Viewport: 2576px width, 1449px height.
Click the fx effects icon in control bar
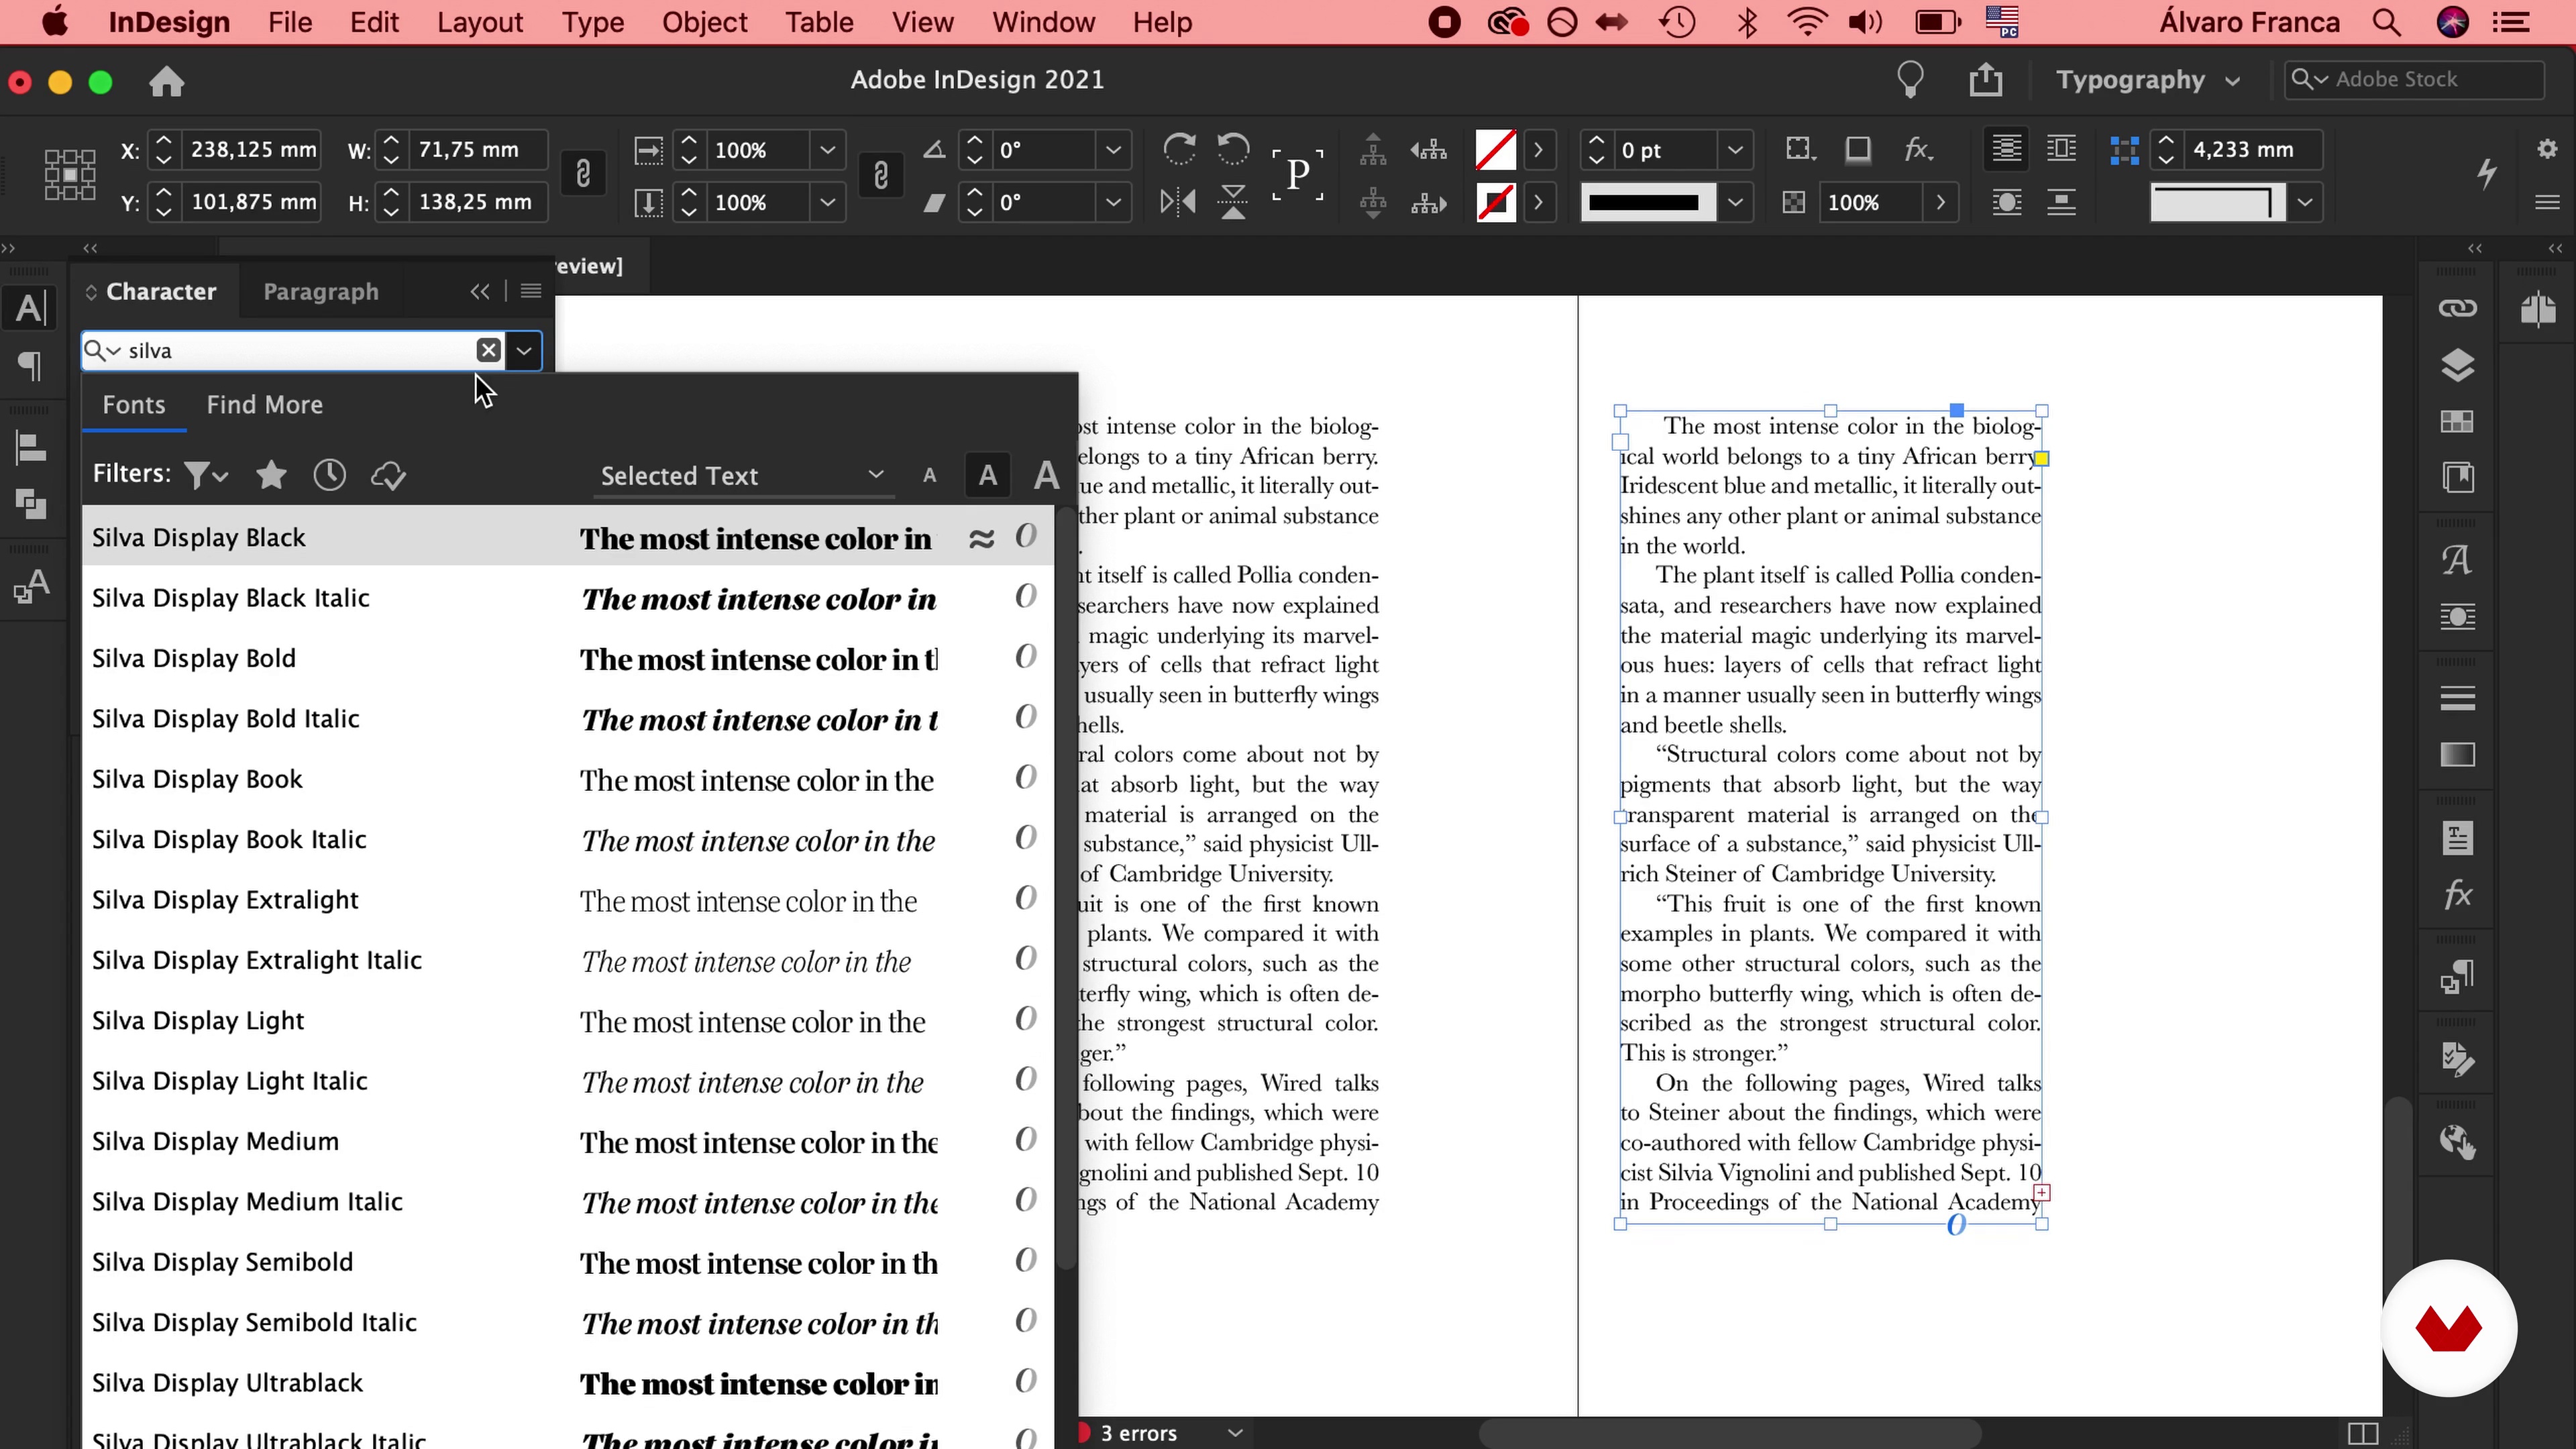click(x=1917, y=150)
